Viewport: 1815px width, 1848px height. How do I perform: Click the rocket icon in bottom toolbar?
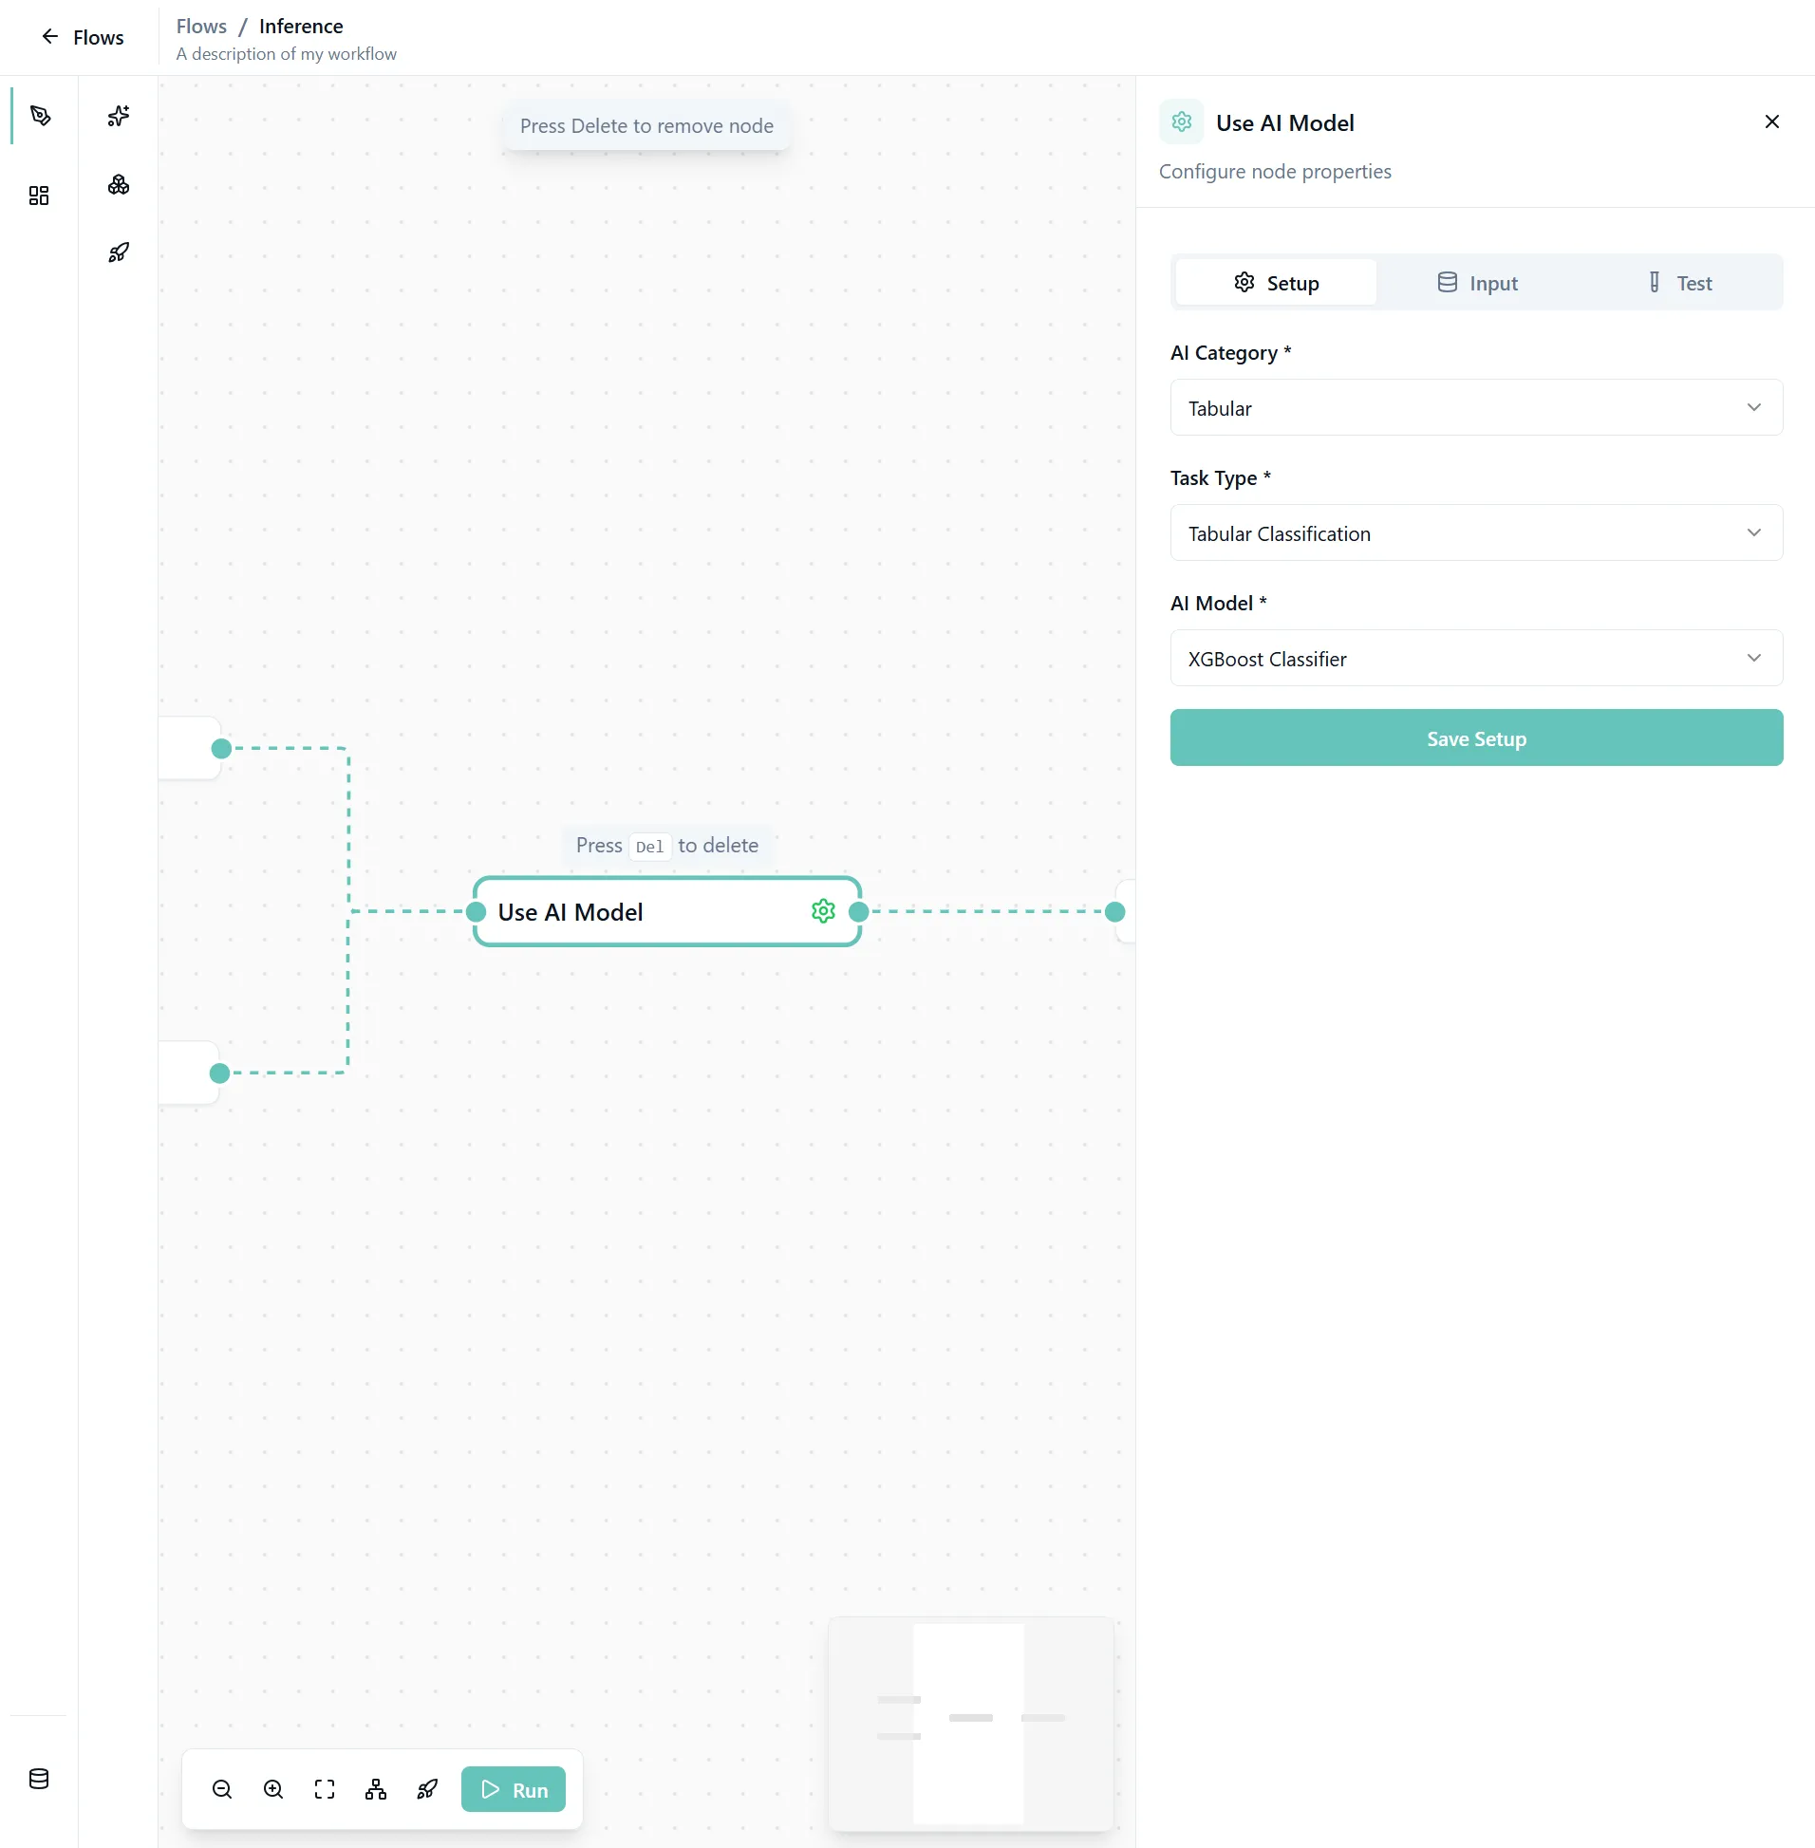coord(427,1789)
